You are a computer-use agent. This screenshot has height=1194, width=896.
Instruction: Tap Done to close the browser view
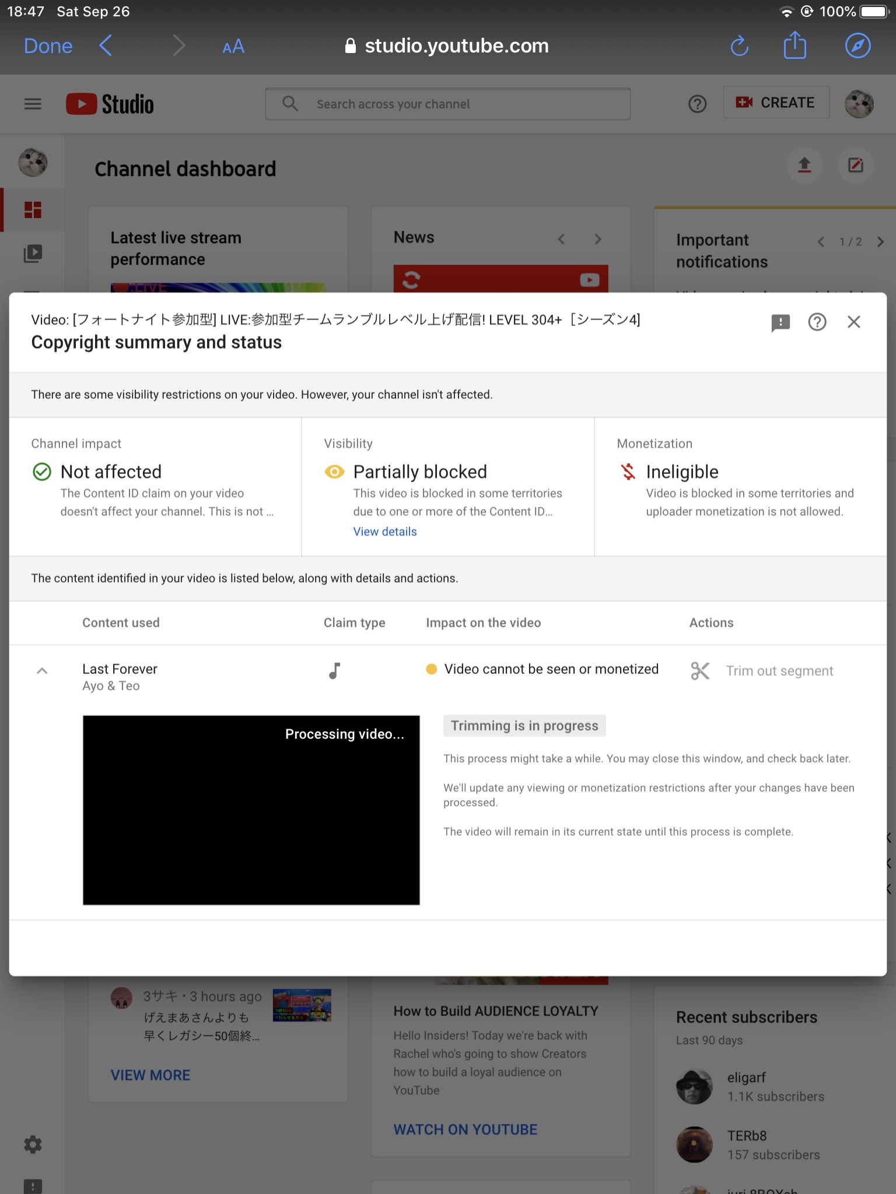tap(48, 46)
